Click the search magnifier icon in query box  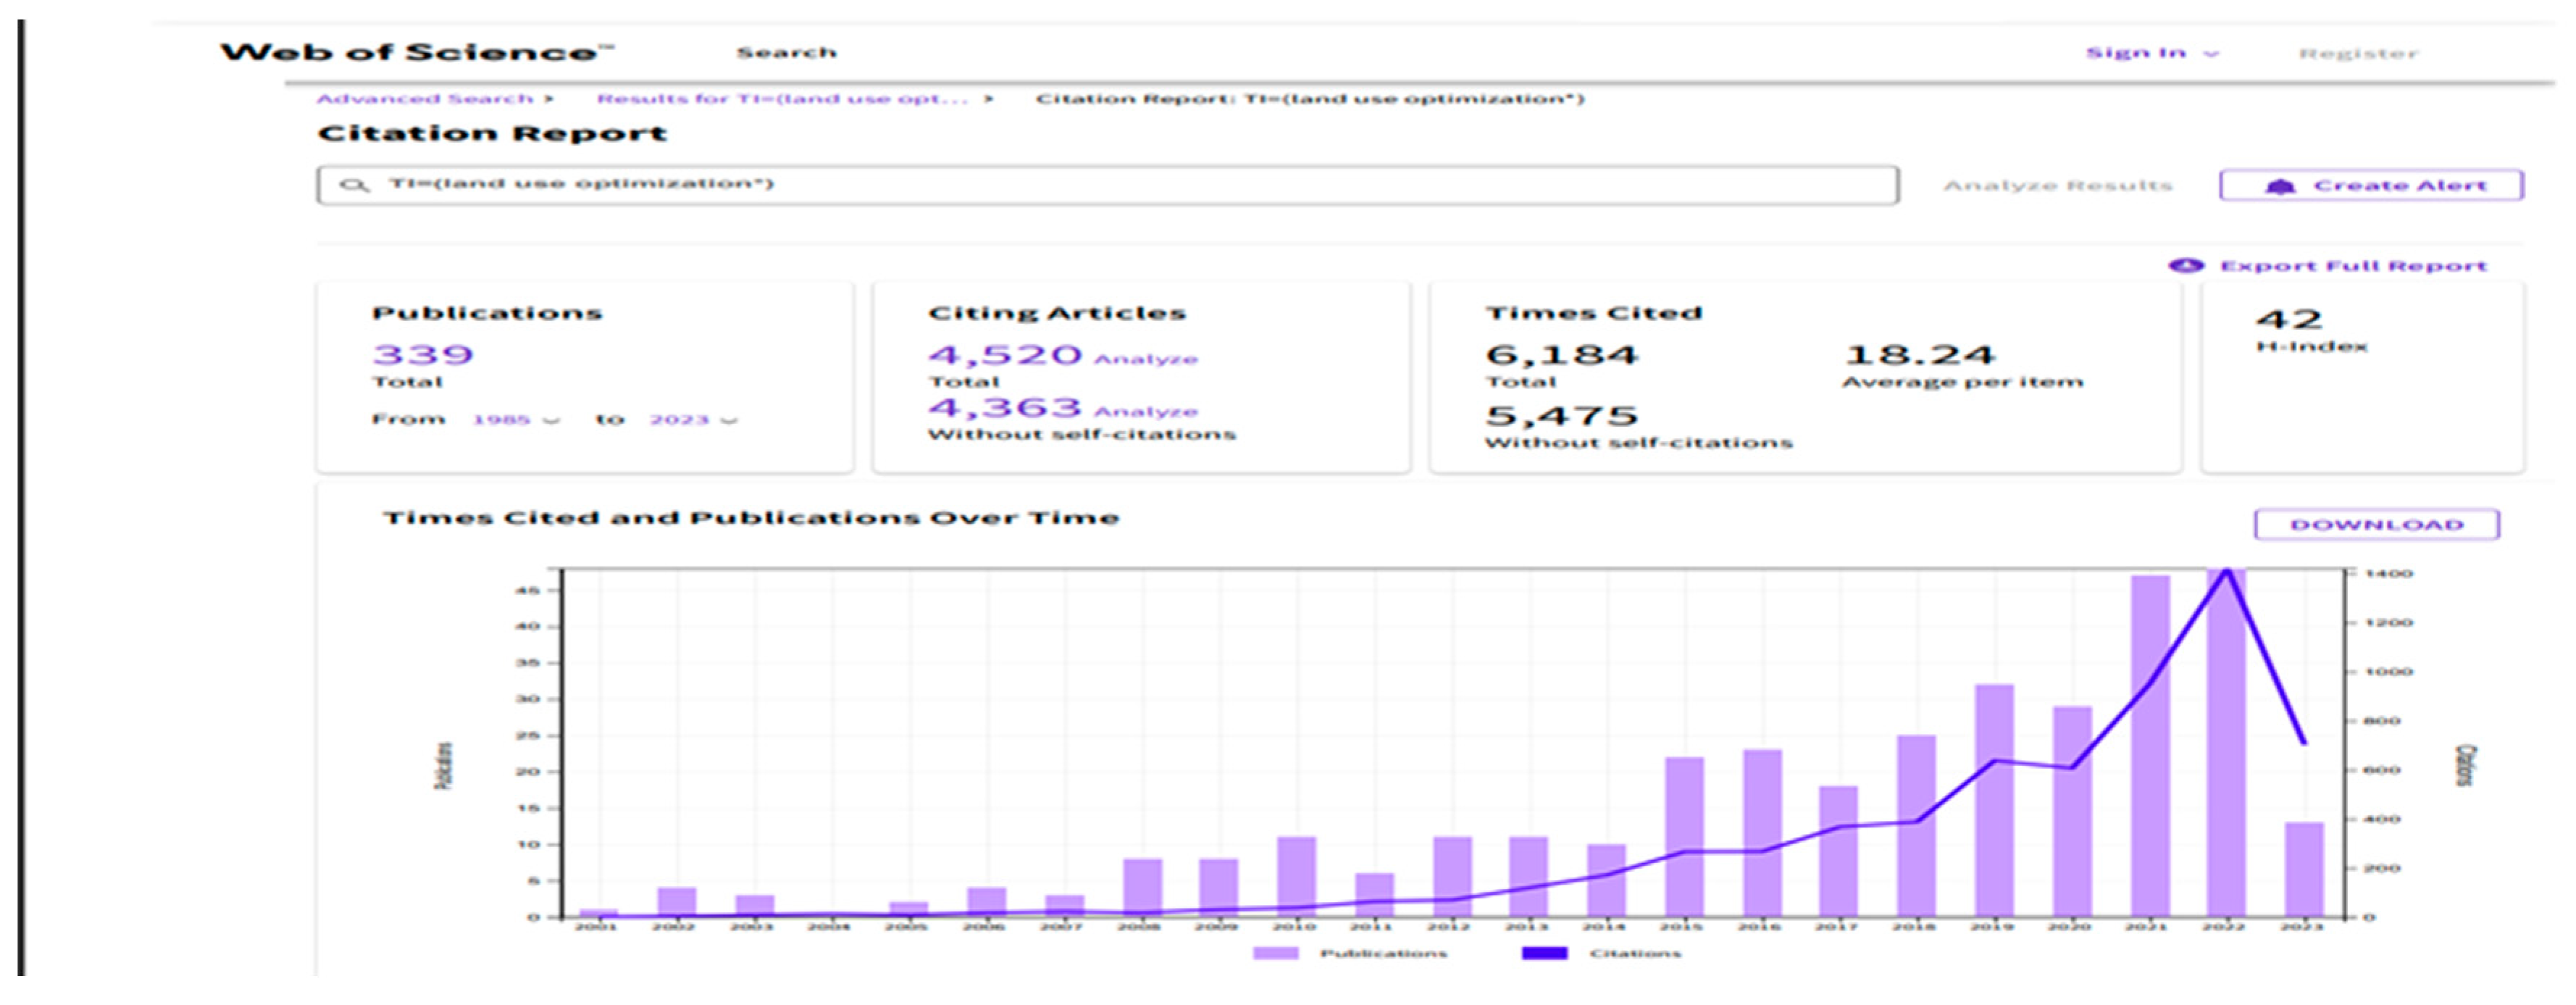[353, 185]
